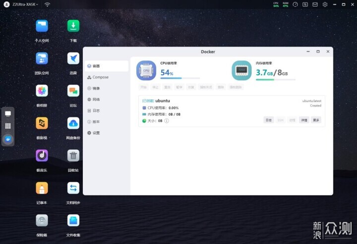
Task: Switch to the 网络 network section
Action: [x=107, y=99]
